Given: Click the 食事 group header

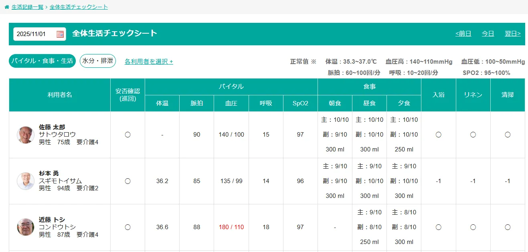Looking at the screenshot, I should [x=369, y=87].
